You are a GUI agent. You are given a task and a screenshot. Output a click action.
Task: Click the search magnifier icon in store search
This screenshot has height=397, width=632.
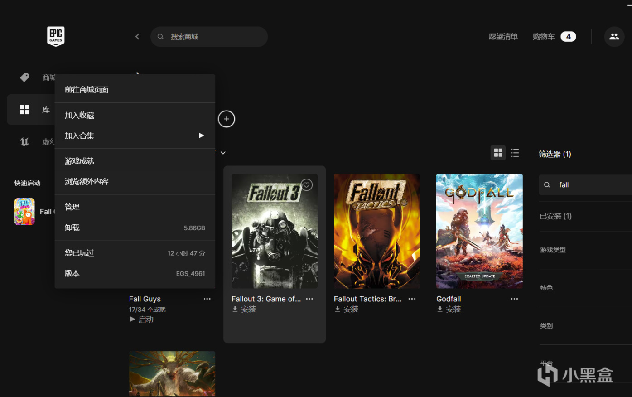(160, 37)
